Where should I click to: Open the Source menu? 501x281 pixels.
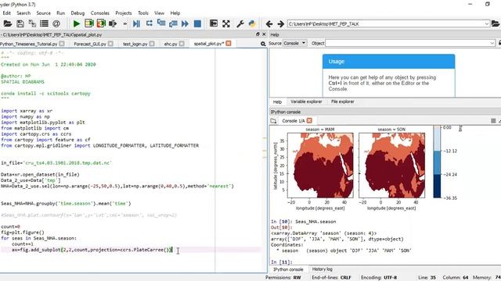tap(44, 13)
